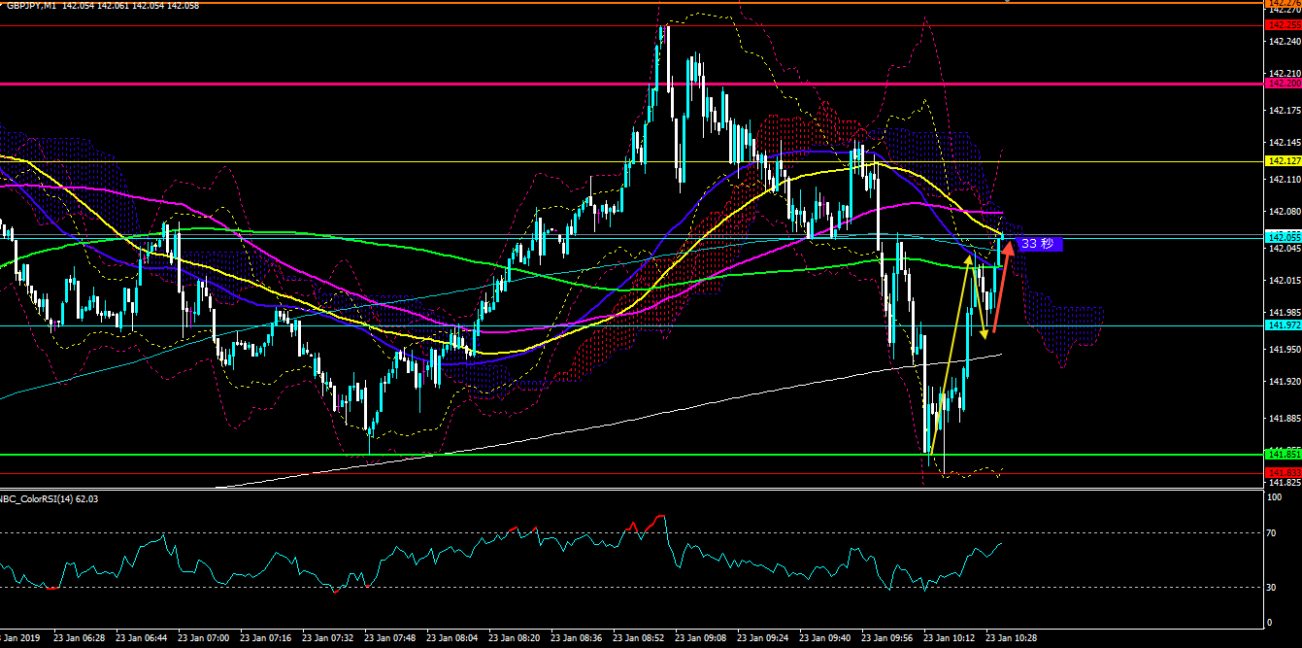The image size is (1302, 648).
Task: Click time label 23 Jan 07:32
Action: coord(328,638)
